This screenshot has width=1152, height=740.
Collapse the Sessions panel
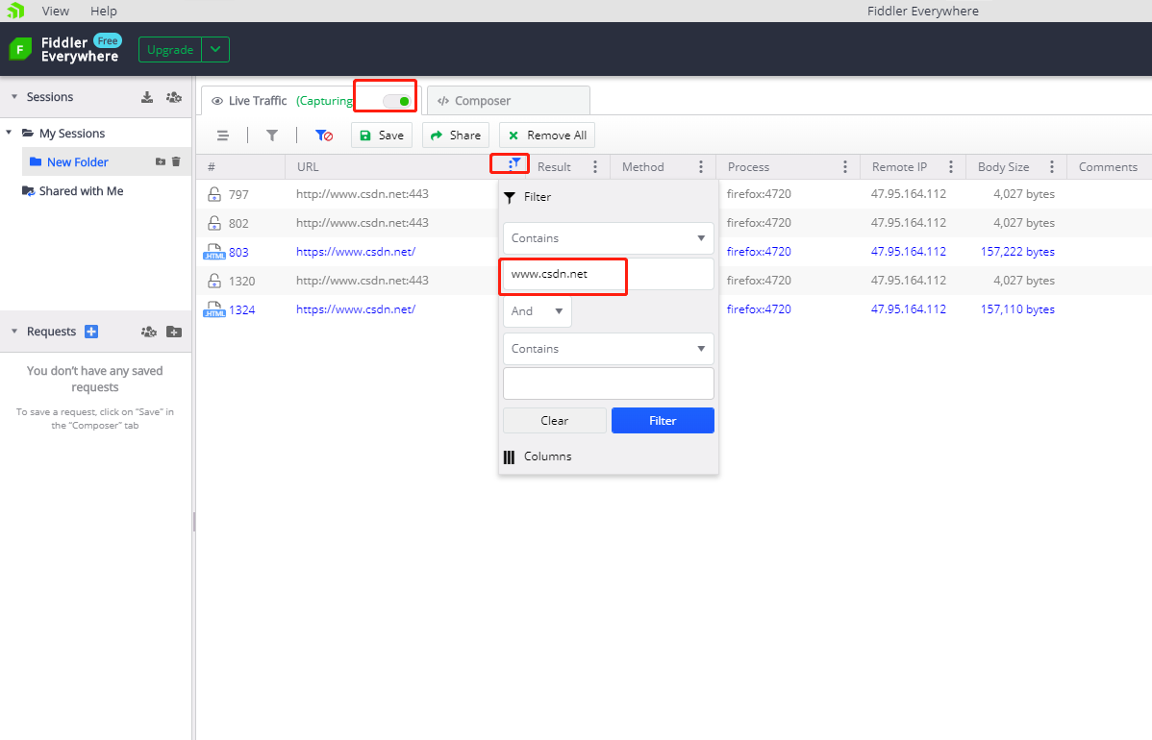pos(14,97)
